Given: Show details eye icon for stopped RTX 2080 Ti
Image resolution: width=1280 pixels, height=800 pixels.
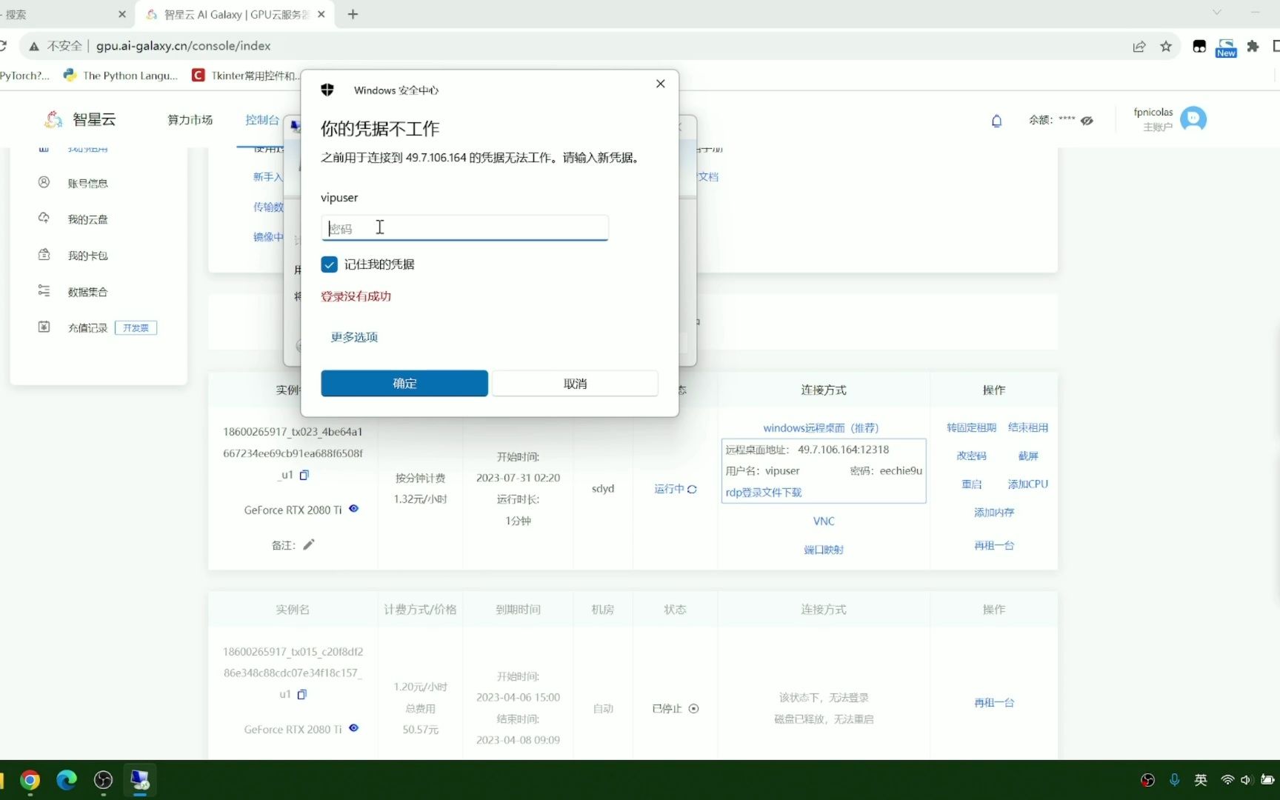Looking at the screenshot, I should (354, 727).
